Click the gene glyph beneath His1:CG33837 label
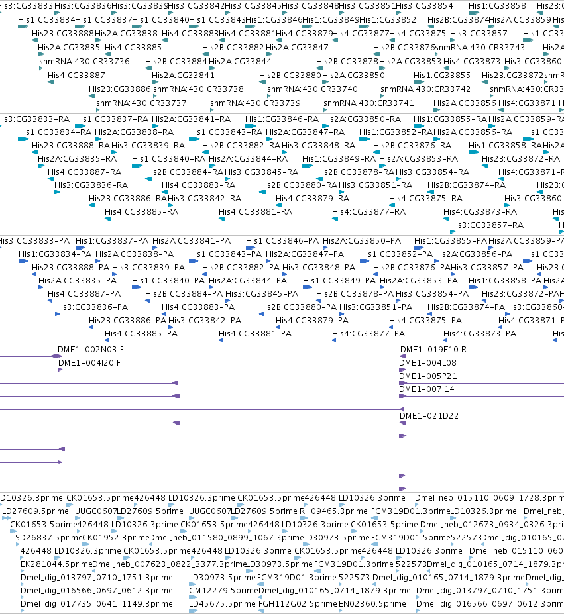 pos(80,26)
